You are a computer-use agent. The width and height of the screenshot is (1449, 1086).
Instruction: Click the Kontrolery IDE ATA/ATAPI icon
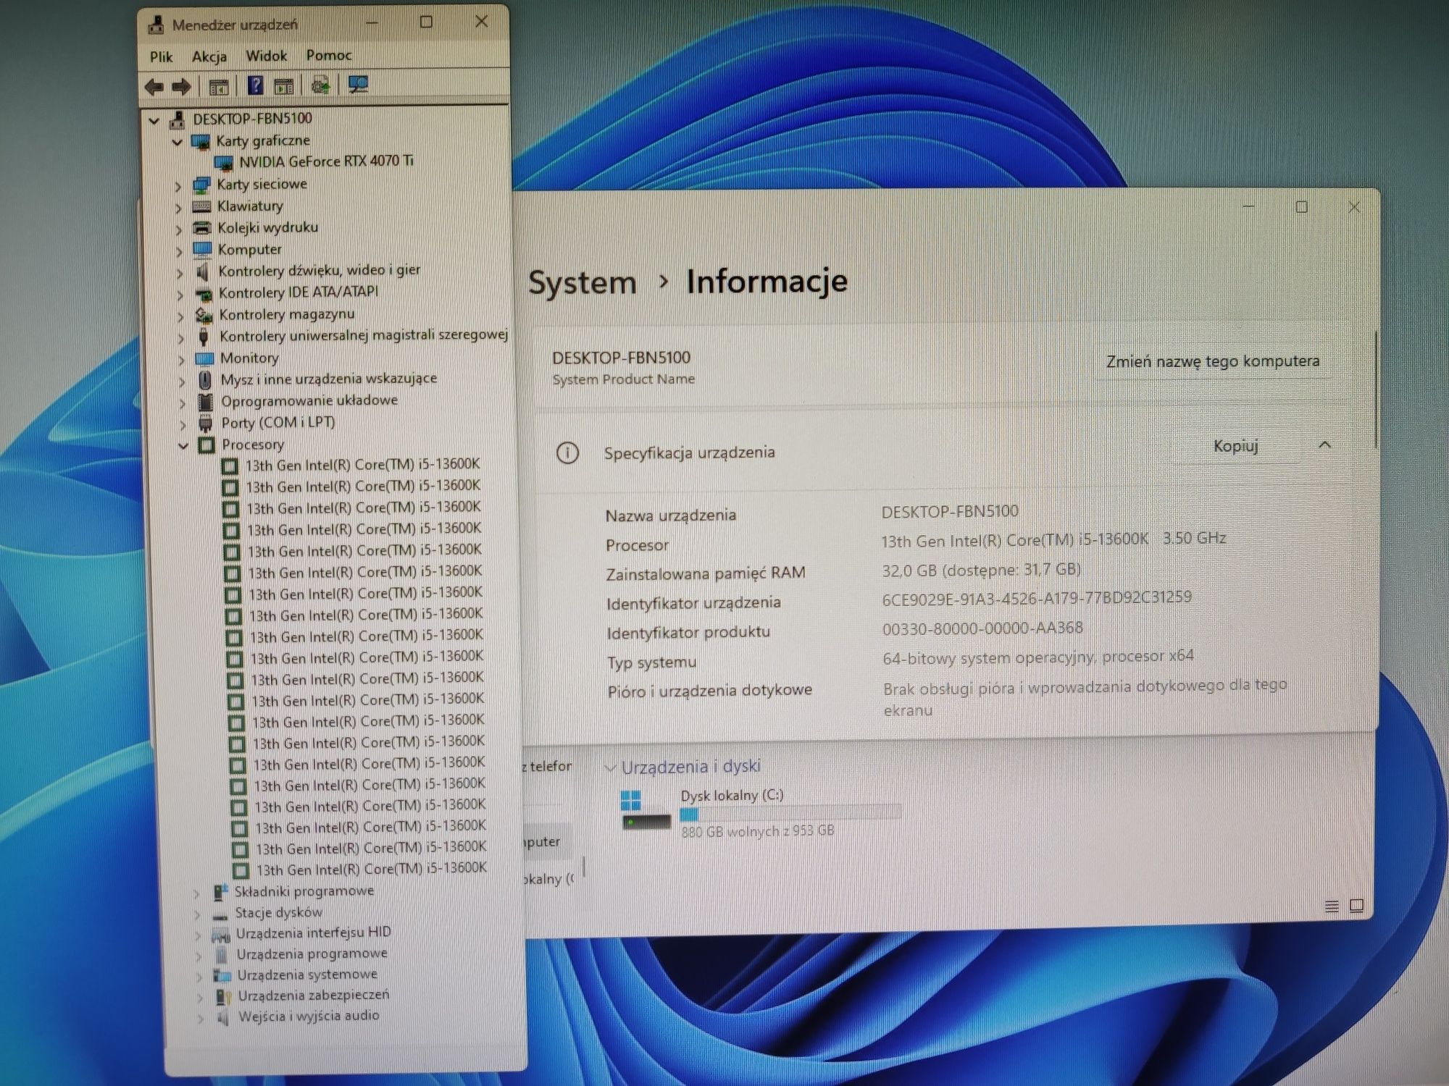tap(203, 294)
